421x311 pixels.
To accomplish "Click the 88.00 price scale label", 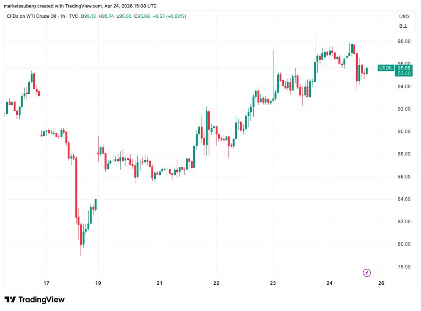I will coord(404,154).
